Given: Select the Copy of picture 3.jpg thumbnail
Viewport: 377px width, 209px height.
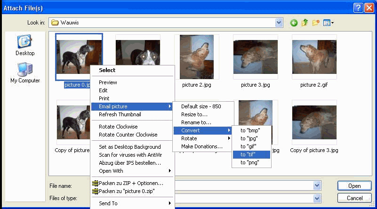Looking at the screenshot, I should click(x=314, y=122).
